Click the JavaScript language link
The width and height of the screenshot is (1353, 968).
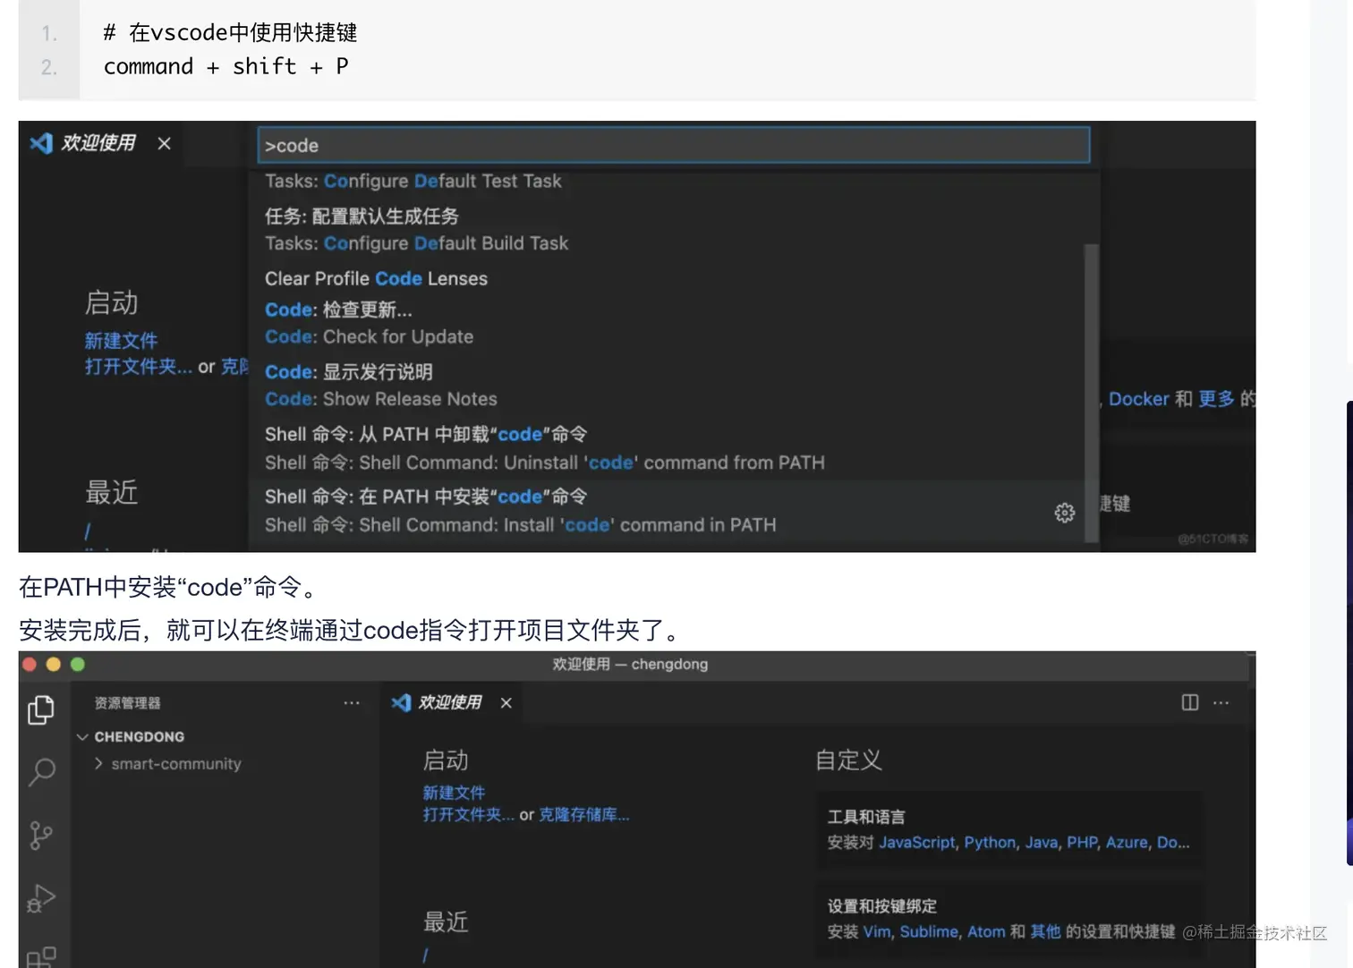[917, 842]
